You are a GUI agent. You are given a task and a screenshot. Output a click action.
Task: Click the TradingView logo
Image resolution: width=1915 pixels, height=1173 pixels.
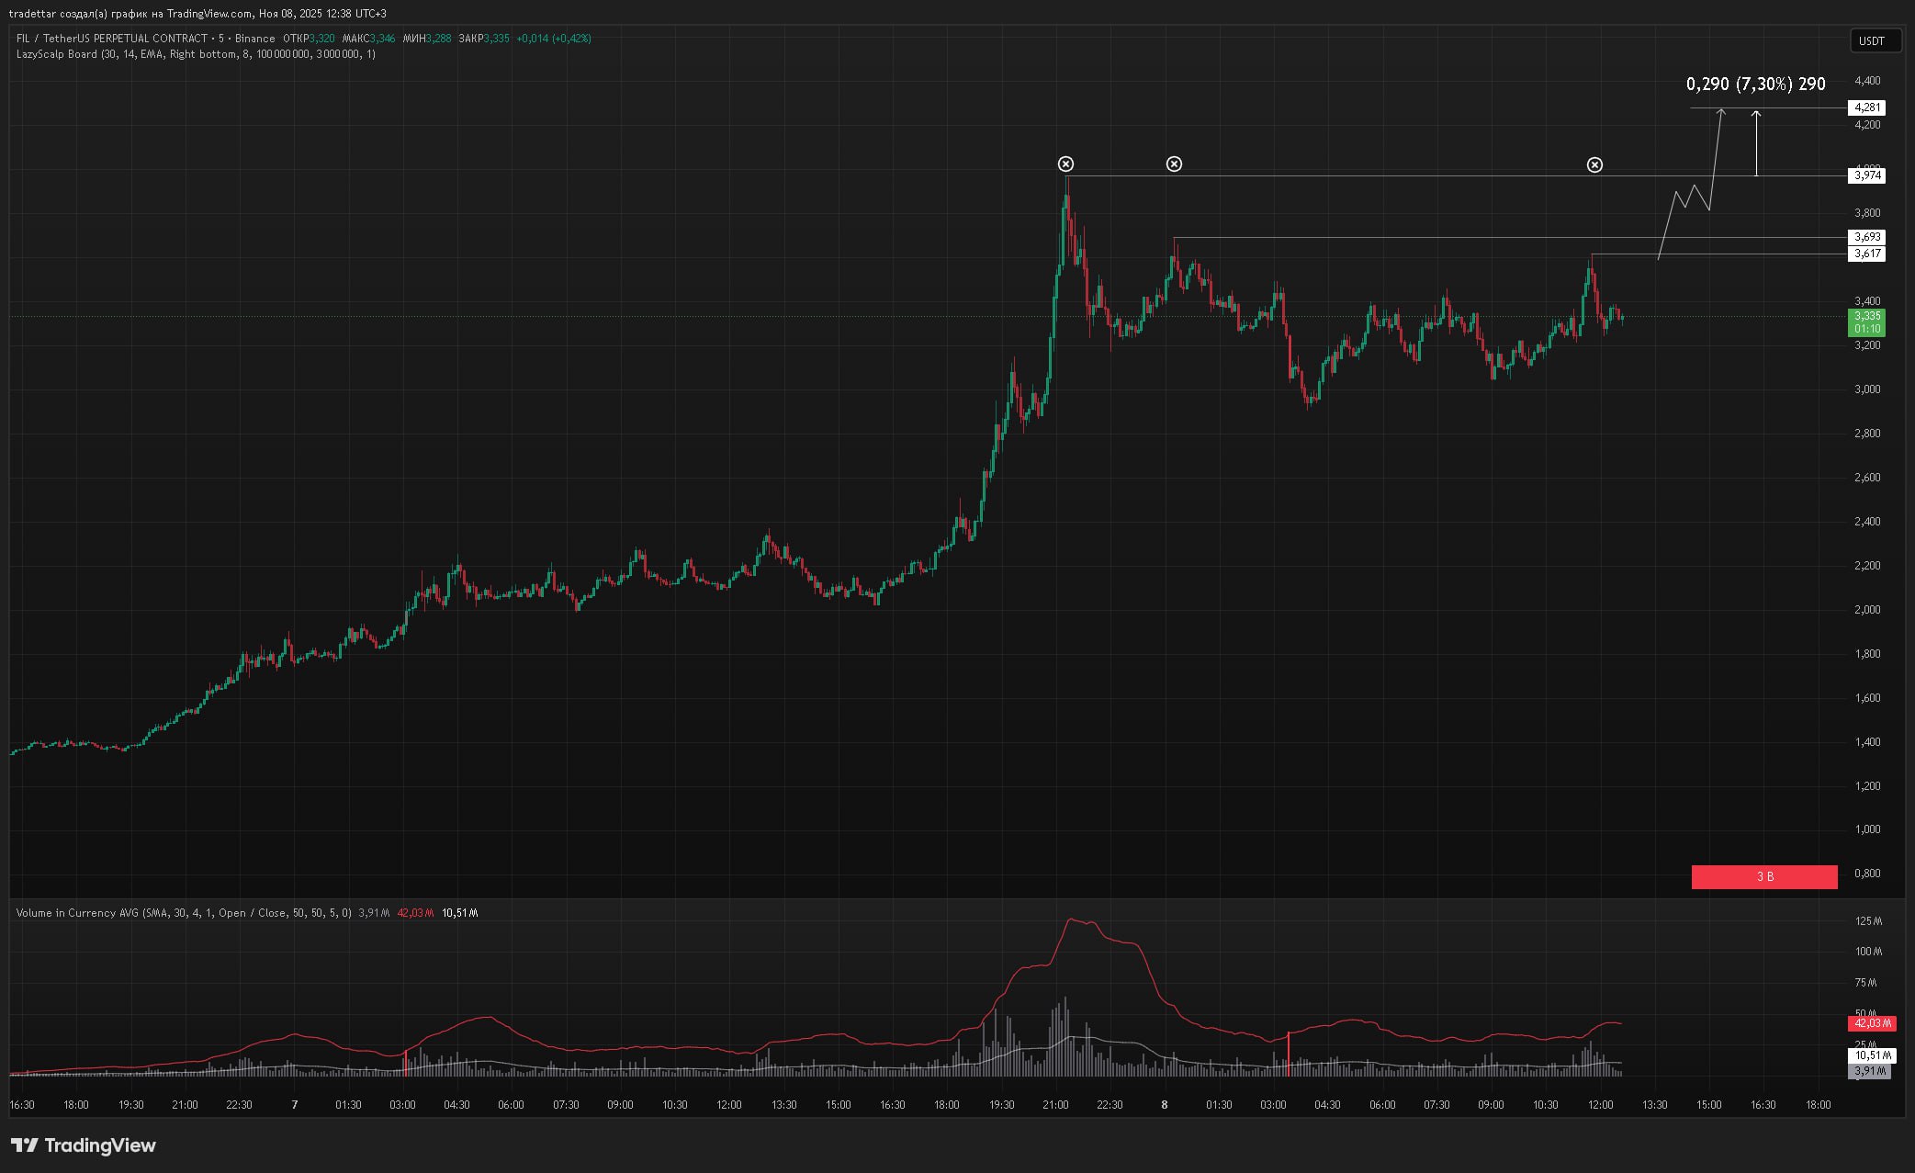pos(84,1145)
